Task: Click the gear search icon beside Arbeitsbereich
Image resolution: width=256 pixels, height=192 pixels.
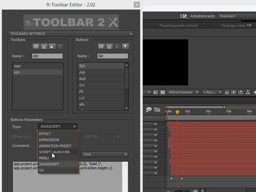Action: 183,16
